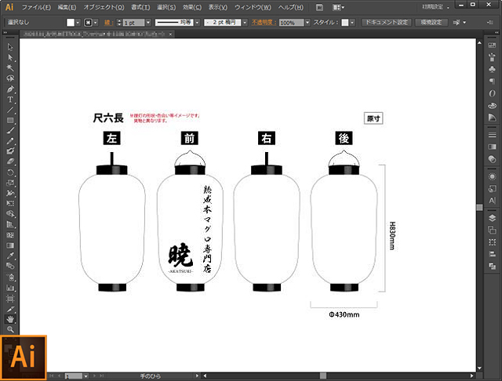Open the 初期設定 workspace switcher
This screenshot has width=502, height=381.
435,7
